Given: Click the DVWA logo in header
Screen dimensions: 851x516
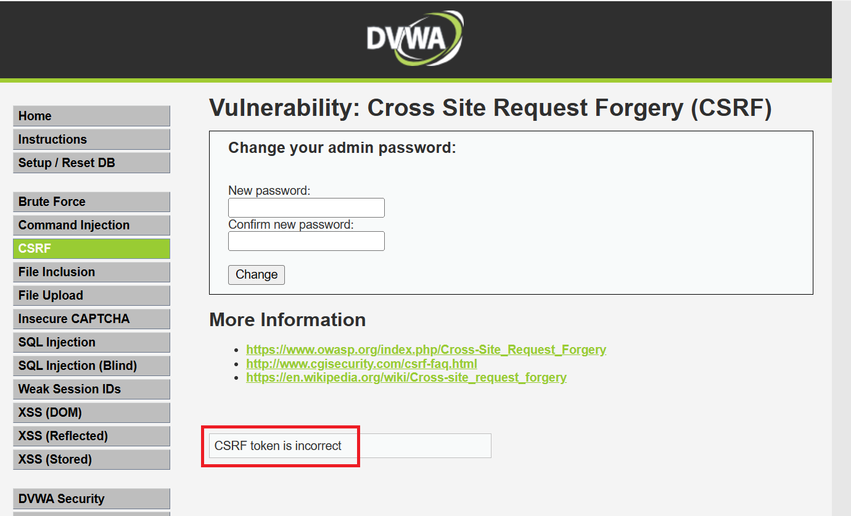Looking at the screenshot, I should click(x=414, y=39).
